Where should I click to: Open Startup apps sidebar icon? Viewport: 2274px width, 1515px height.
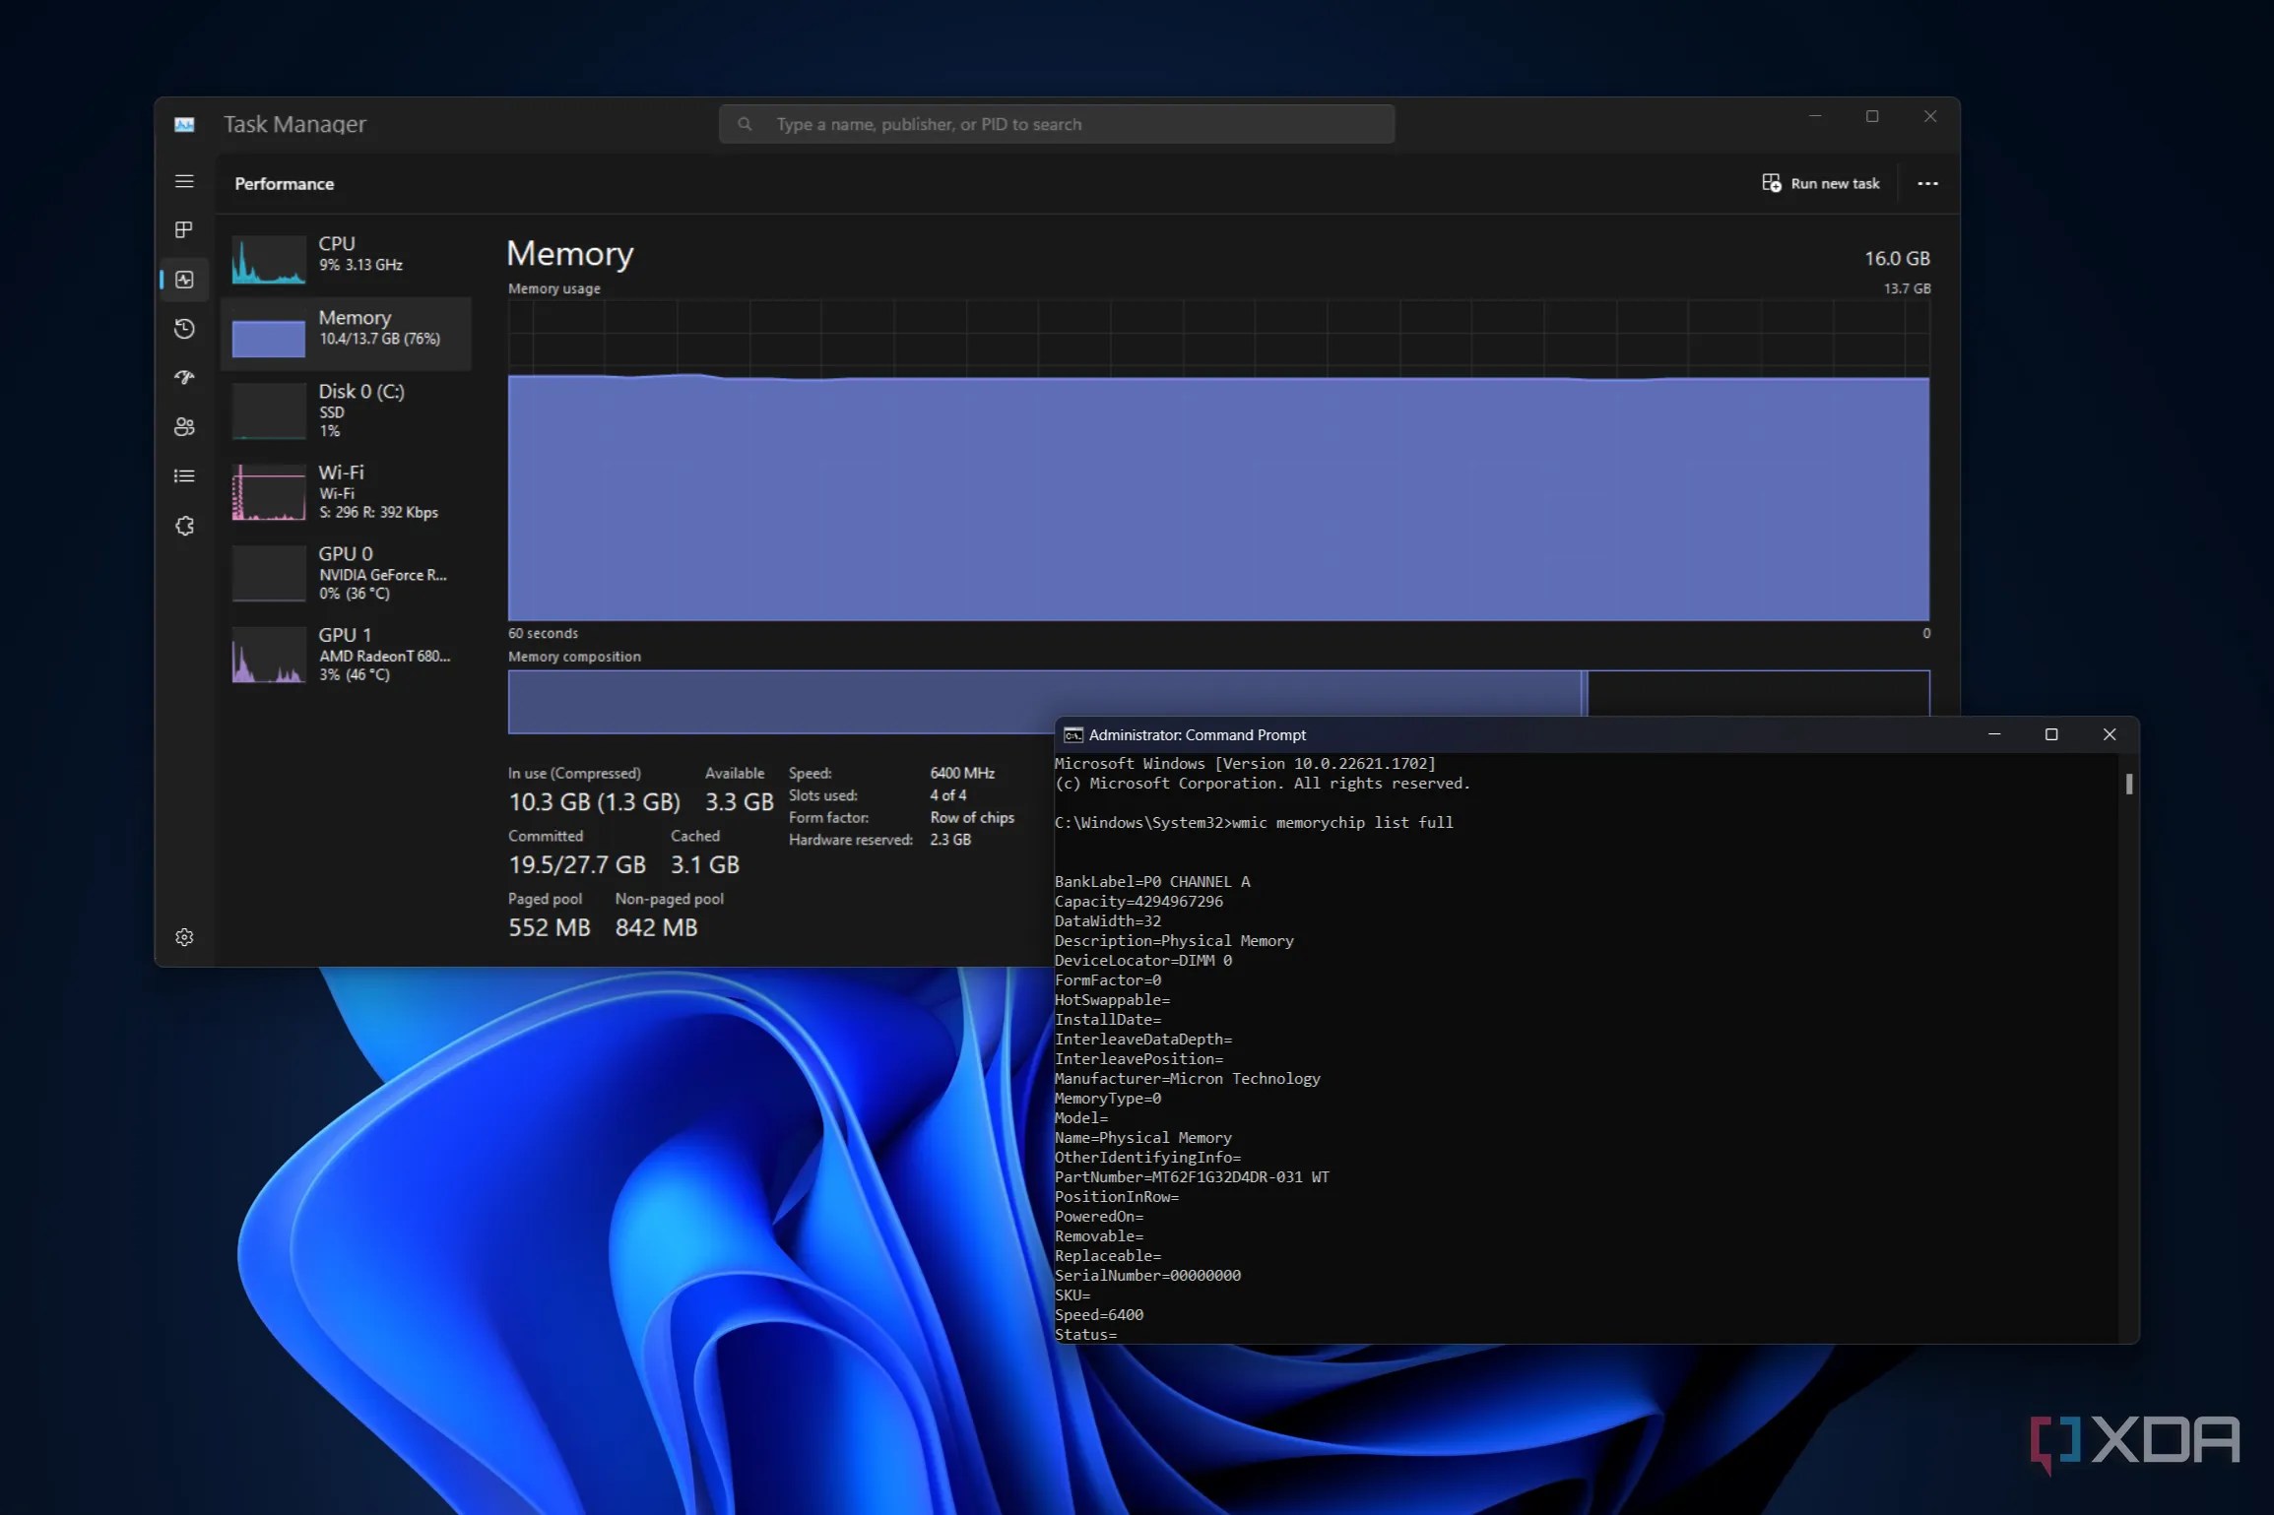click(184, 377)
